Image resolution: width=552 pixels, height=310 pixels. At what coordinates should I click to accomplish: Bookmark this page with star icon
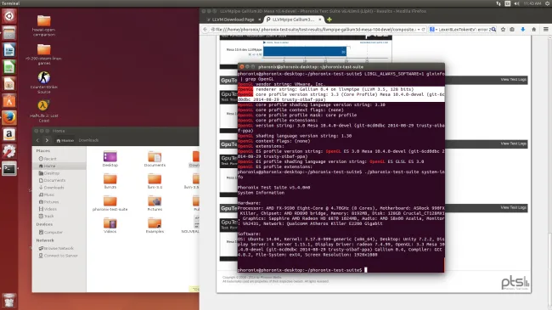pos(503,30)
